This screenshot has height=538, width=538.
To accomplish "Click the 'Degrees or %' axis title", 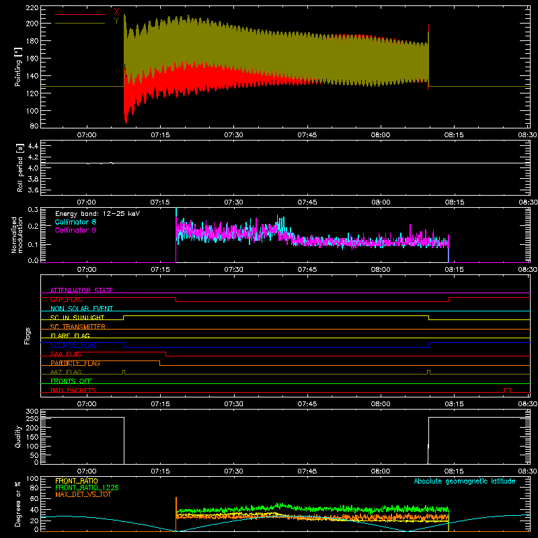I will tap(18, 504).
